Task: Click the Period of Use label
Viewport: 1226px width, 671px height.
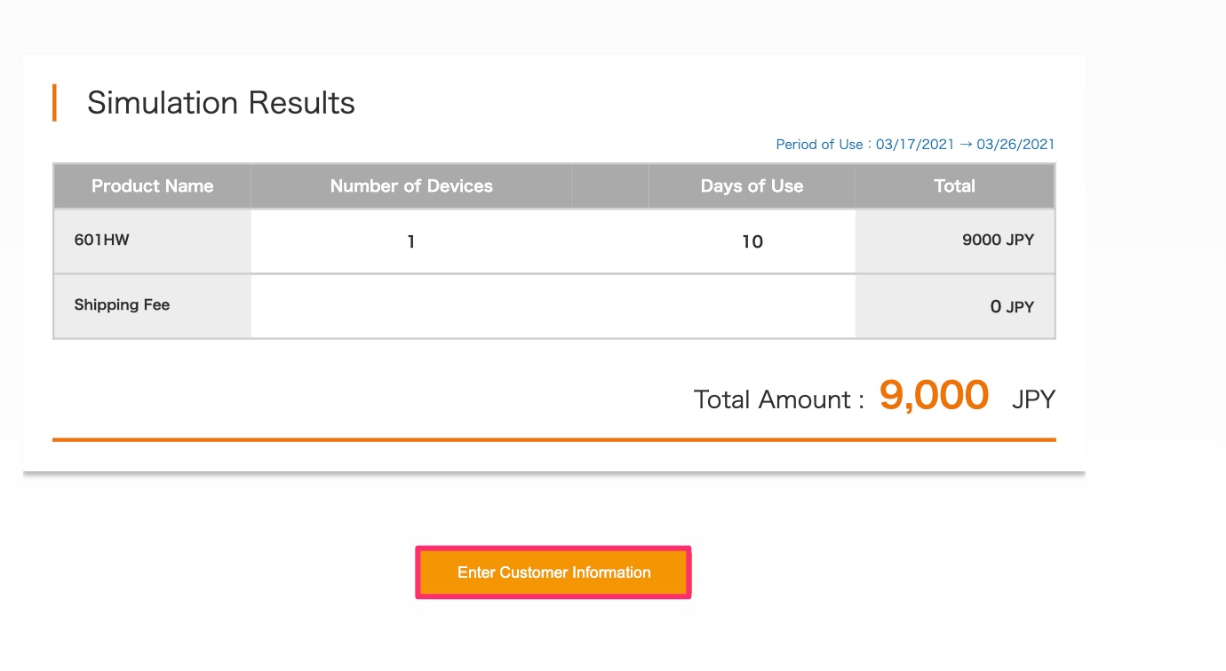Action: [819, 145]
